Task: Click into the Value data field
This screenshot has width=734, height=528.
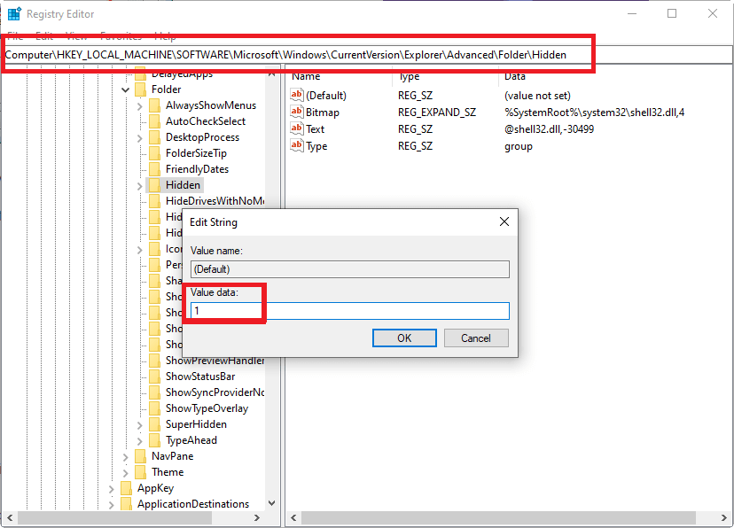Action: [349, 311]
